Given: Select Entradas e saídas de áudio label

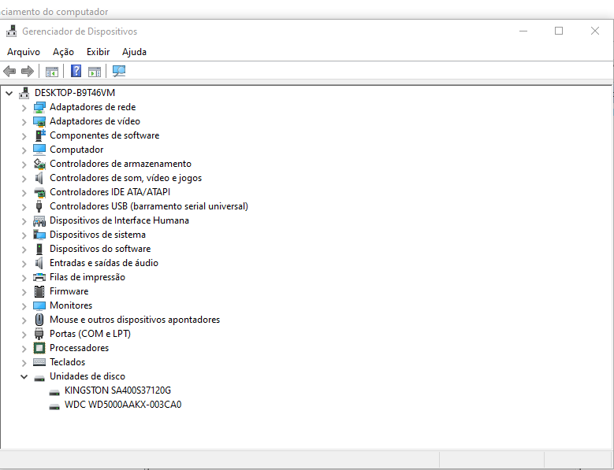Looking at the screenshot, I should tap(104, 263).
